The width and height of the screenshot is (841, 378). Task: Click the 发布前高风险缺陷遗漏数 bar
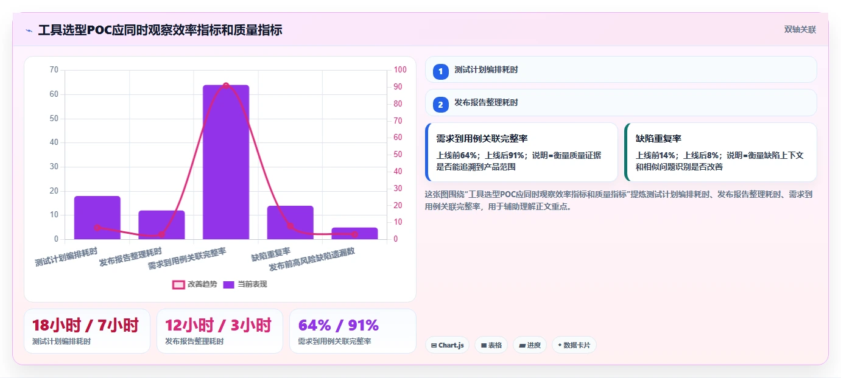(x=354, y=233)
